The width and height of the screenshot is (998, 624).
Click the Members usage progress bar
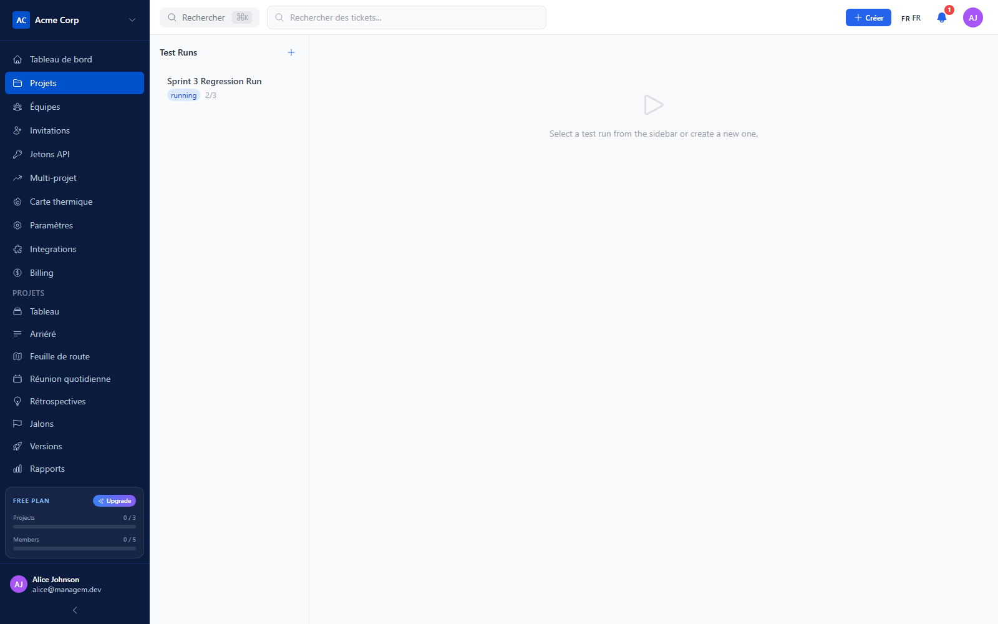(74, 548)
